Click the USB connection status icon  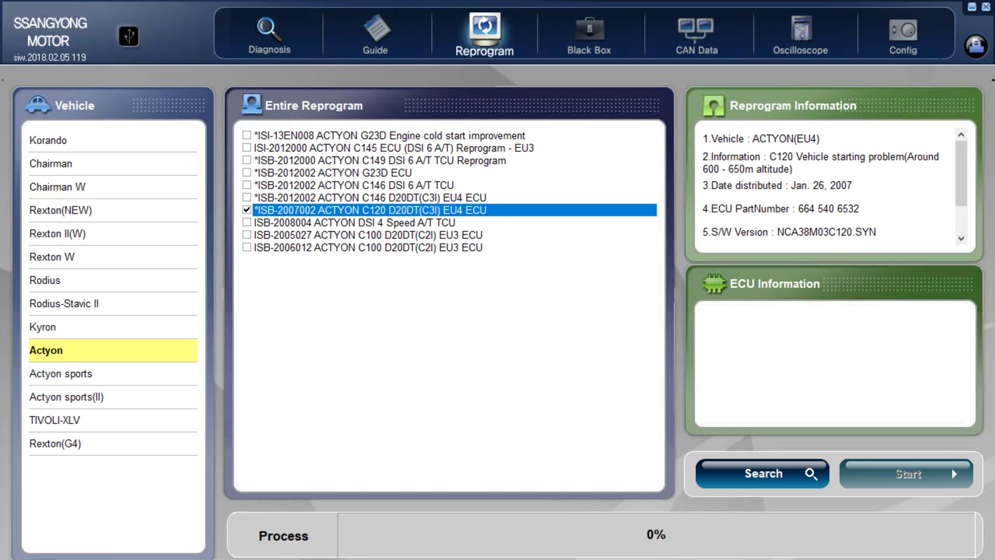click(x=129, y=36)
